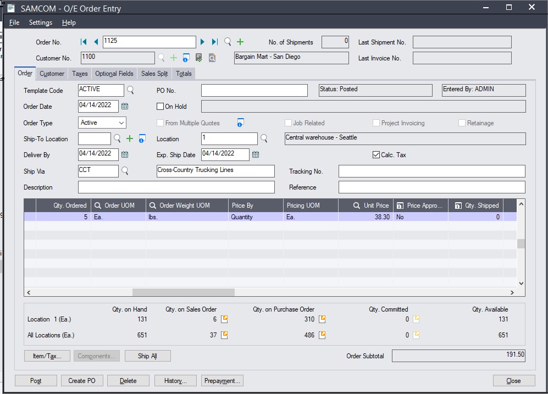Click the Order No. field showing 1125
Screen dimensions: 548x394
(x=150, y=42)
